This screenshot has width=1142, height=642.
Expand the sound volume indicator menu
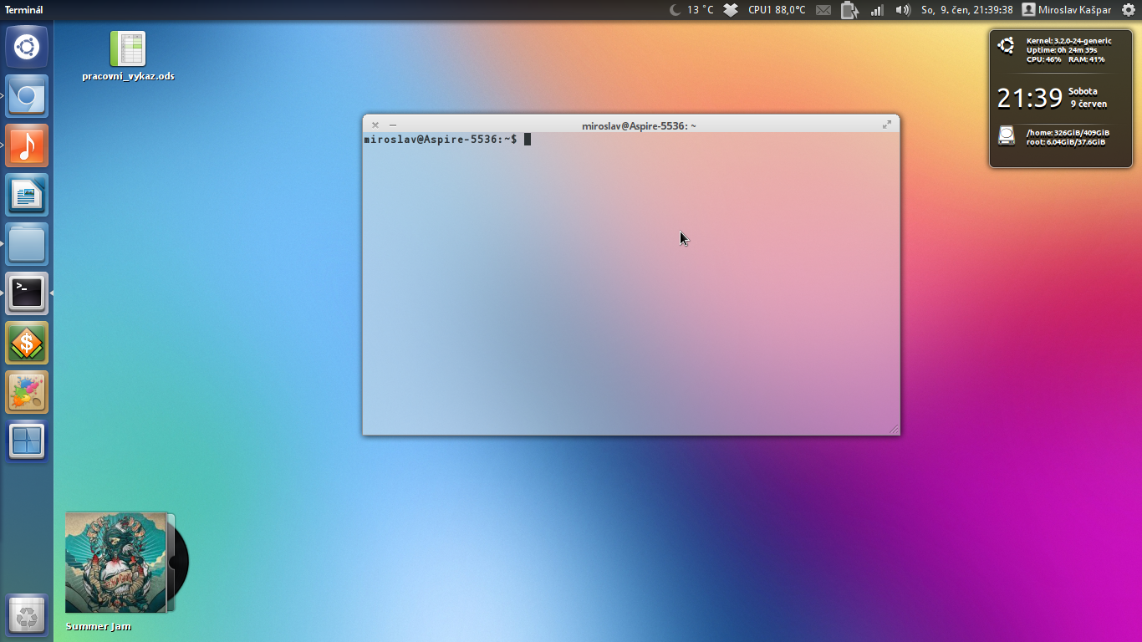[x=903, y=10]
